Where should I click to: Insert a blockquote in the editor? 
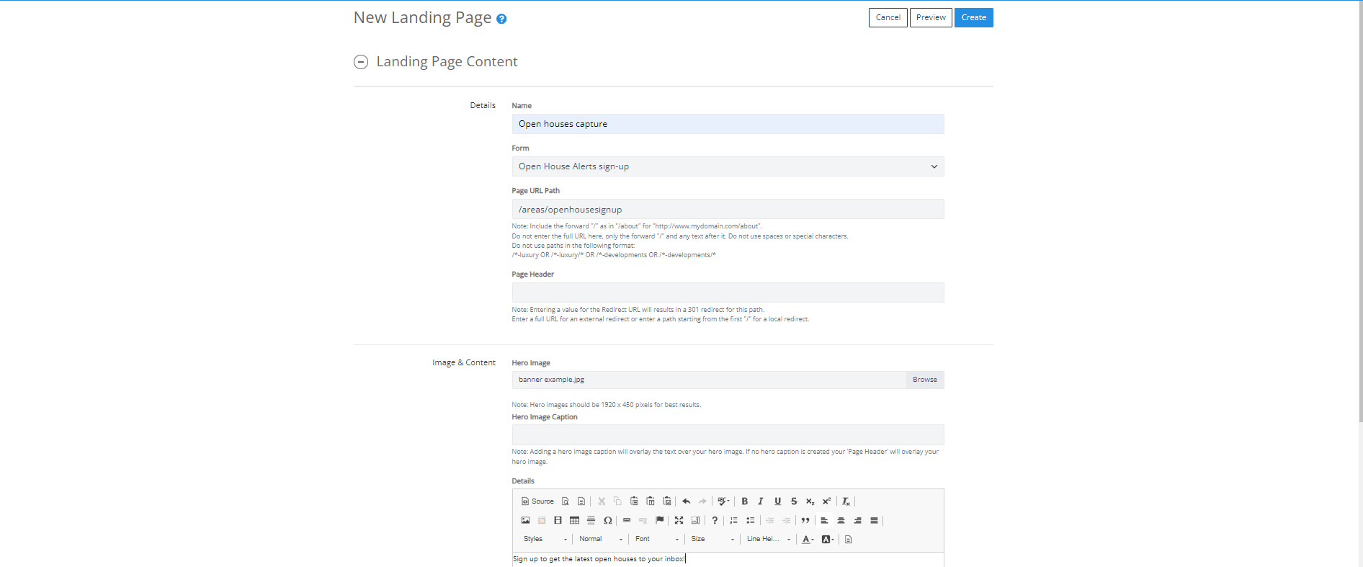pos(806,520)
